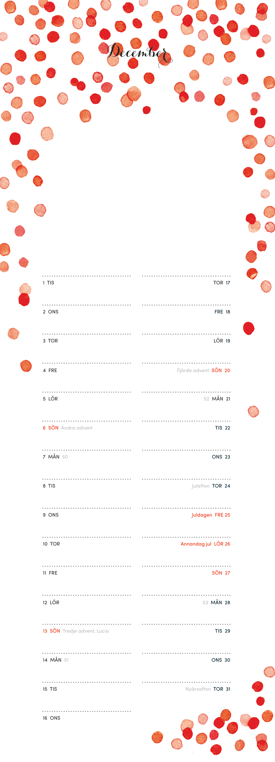Screen dimensions: 275x762
Task: Select 13 SÖN Tredje advent, Lucia
Action: [76, 631]
